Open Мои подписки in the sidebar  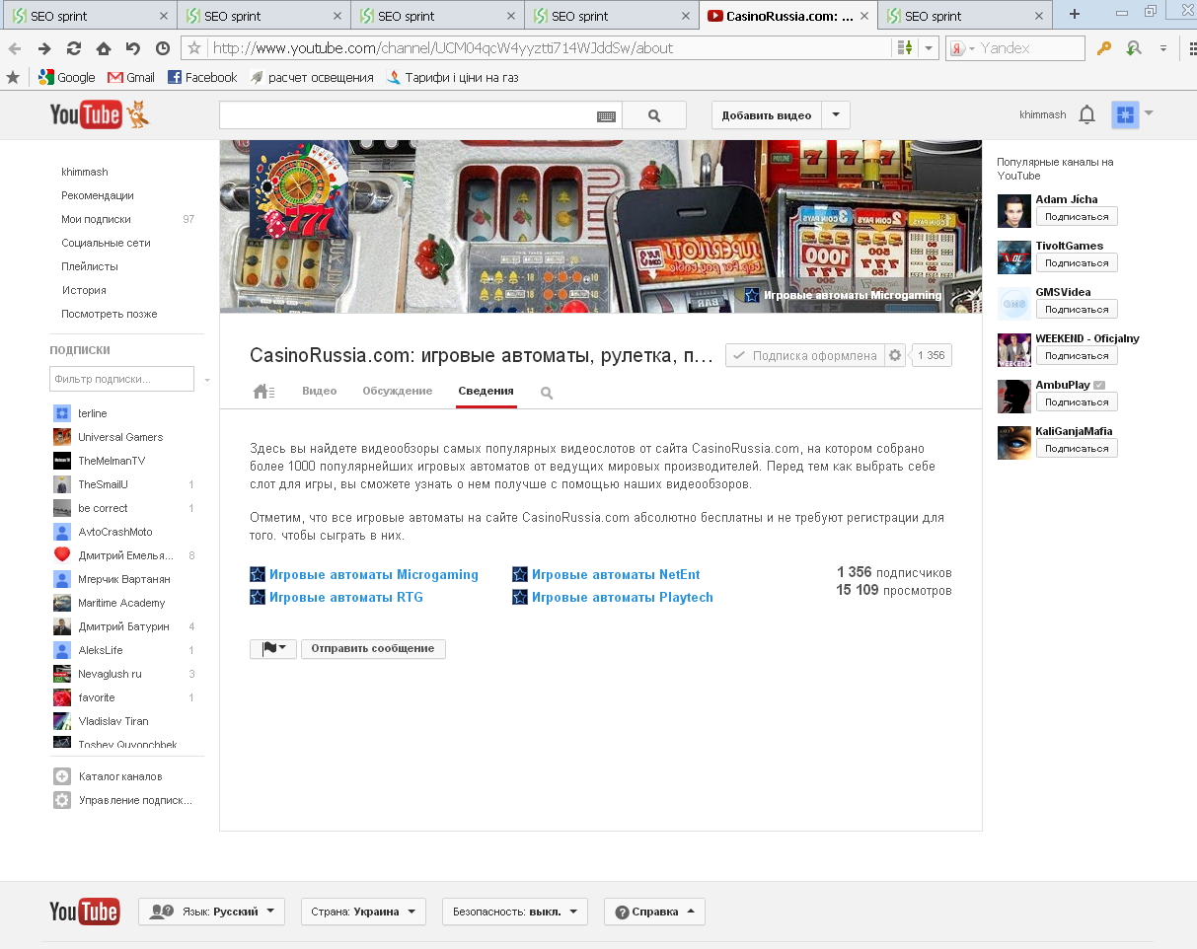[96, 219]
